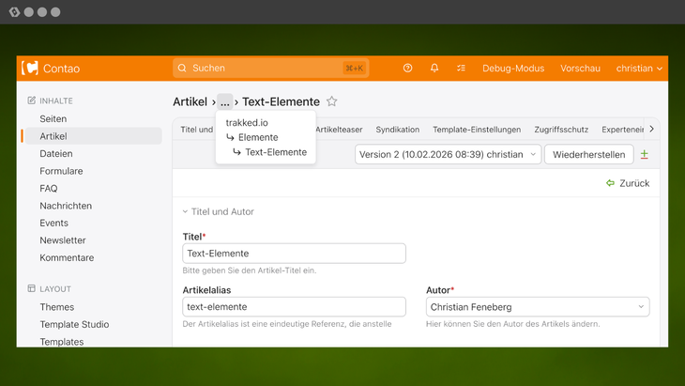The height and width of the screenshot is (386, 685).
Task: Open Nachrichten in the sidebar
Action: tap(65, 206)
